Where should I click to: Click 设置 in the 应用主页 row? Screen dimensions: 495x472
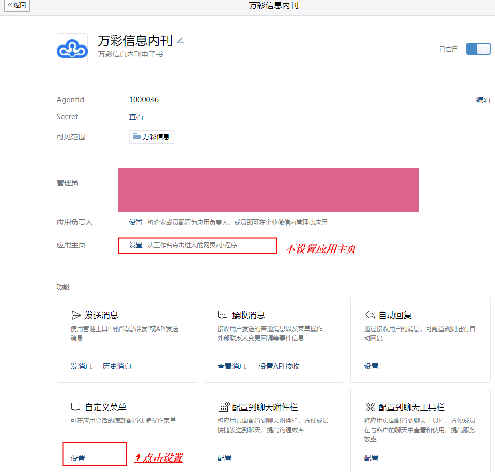pos(135,245)
